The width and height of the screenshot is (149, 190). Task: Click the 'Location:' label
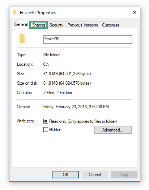(25, 64)
